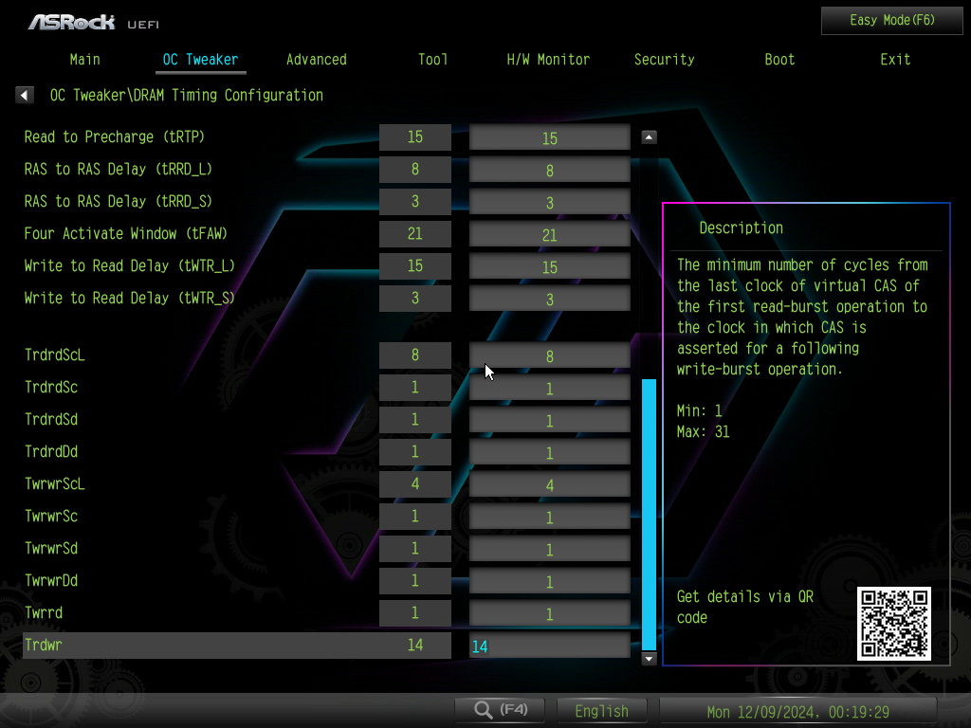
Task: Click the Description panel heading
Action: (741, 227)
